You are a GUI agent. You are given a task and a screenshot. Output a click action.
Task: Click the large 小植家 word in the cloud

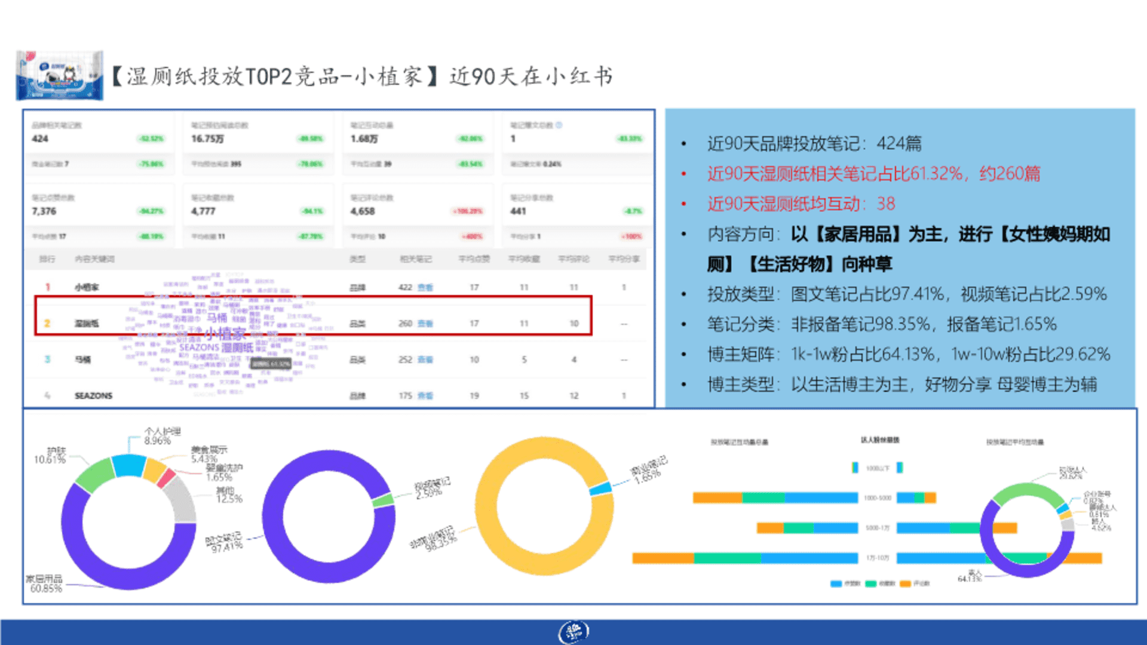(225, 333)
